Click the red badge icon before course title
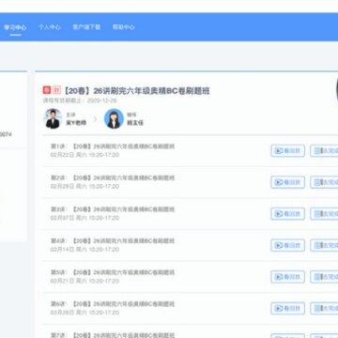This screenshot has height=338, width=338. [47, 90]
